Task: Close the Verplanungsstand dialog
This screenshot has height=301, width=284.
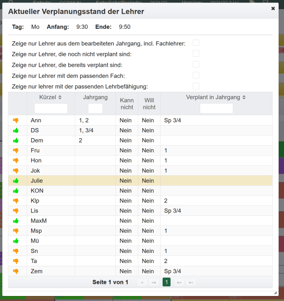Action: pyautogui.click(x=273, y=8)
